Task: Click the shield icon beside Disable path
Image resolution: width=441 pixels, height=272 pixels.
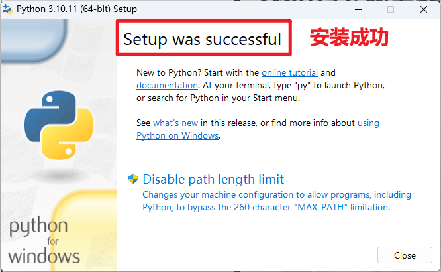Action: coord(133,179)
